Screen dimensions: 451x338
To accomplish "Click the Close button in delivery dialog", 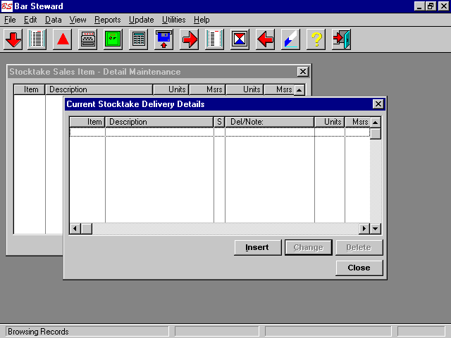I will click(x=359, y=268).
